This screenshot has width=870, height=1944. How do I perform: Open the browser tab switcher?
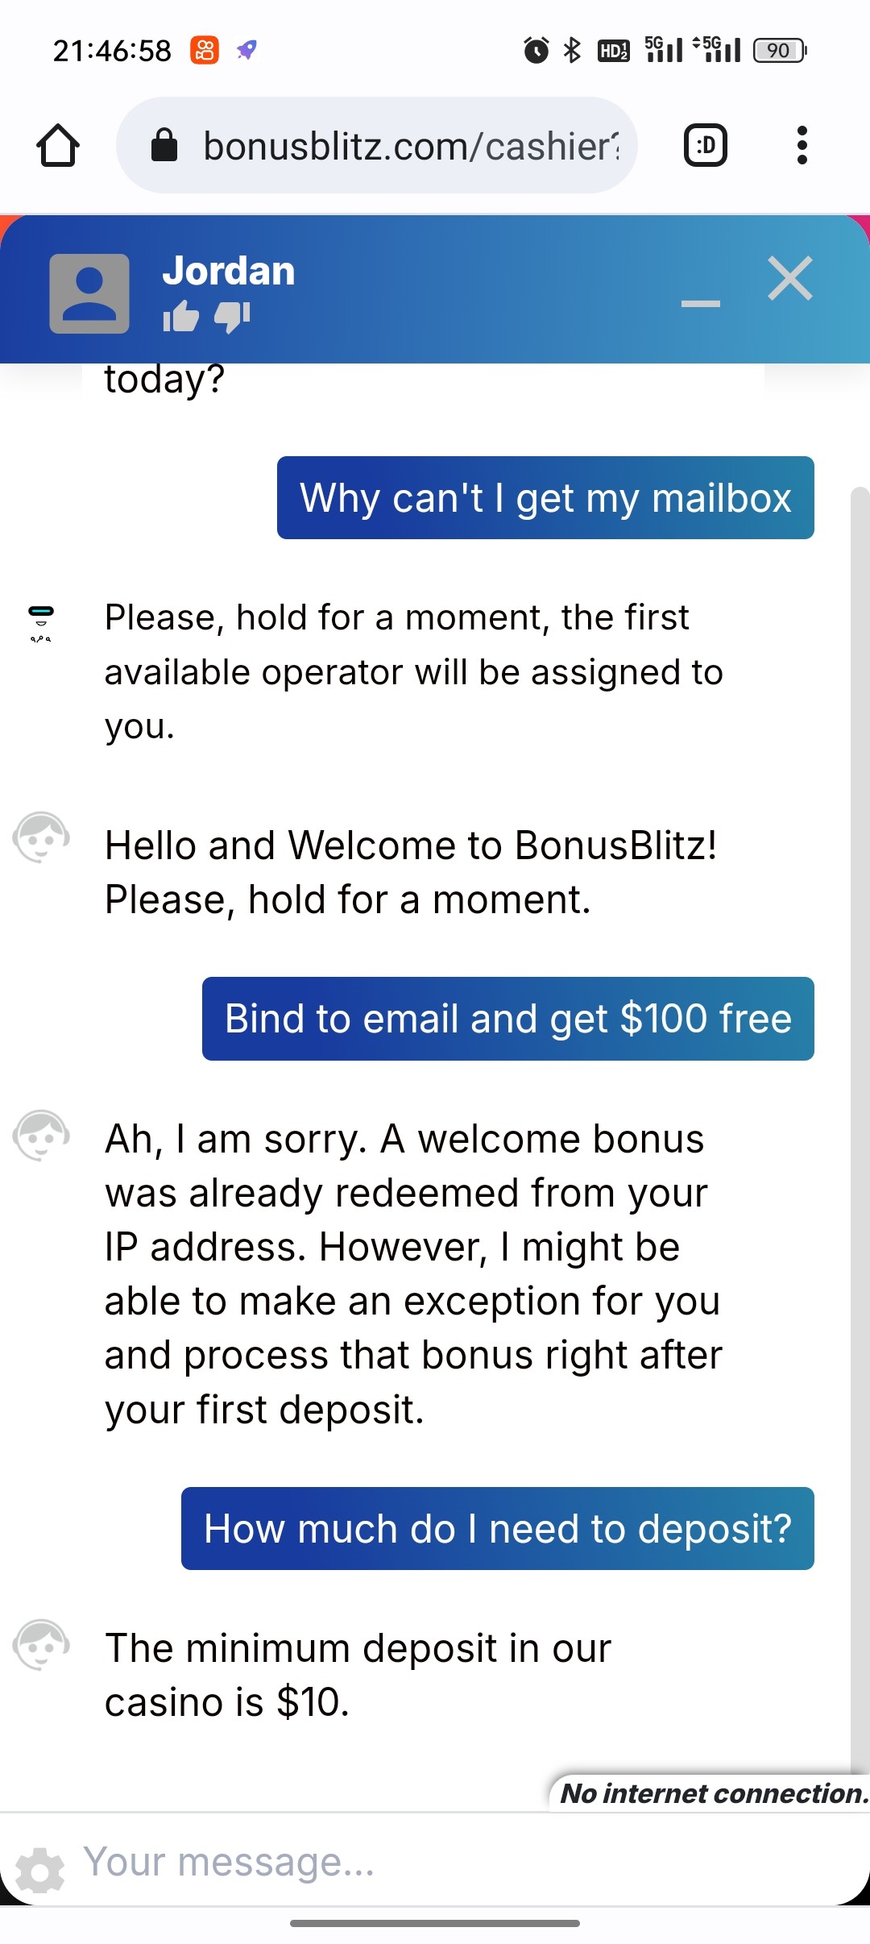click(706, 146)
